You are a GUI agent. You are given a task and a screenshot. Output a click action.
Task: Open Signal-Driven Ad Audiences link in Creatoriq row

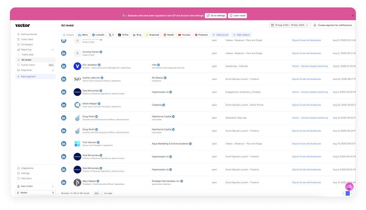(306, 105)
